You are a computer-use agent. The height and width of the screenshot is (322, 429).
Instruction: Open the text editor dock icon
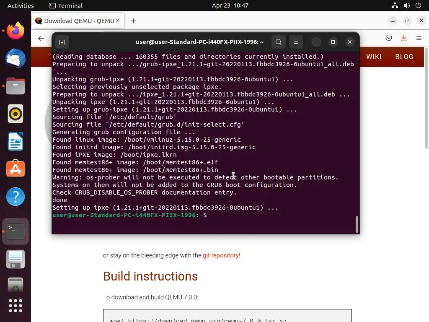pyautogui.click(x=16, y=259)
